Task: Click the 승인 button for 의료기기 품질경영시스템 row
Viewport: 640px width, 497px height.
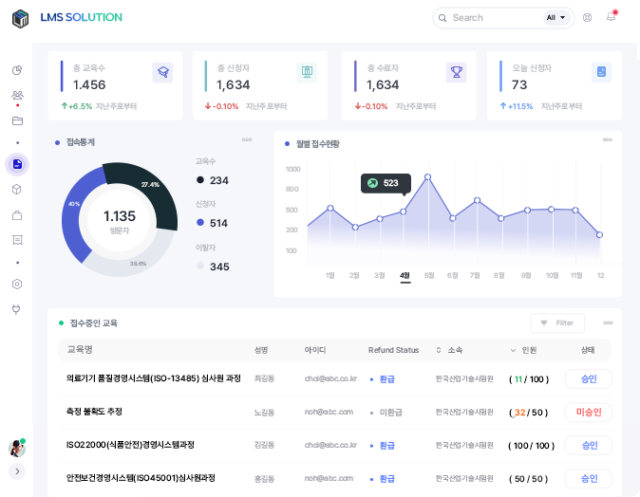Action: coord(588,379)
